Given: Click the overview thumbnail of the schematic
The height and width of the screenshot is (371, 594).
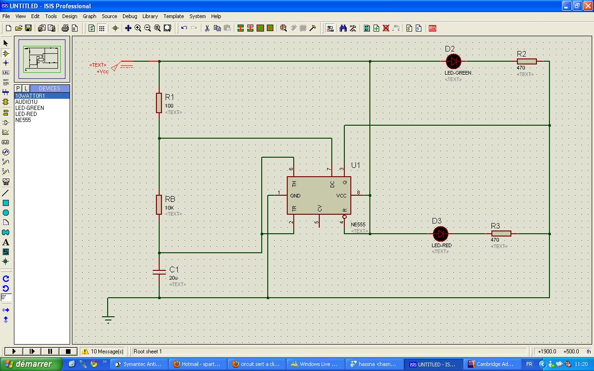Looking at the screenshot, I should [x=42, y=58].
